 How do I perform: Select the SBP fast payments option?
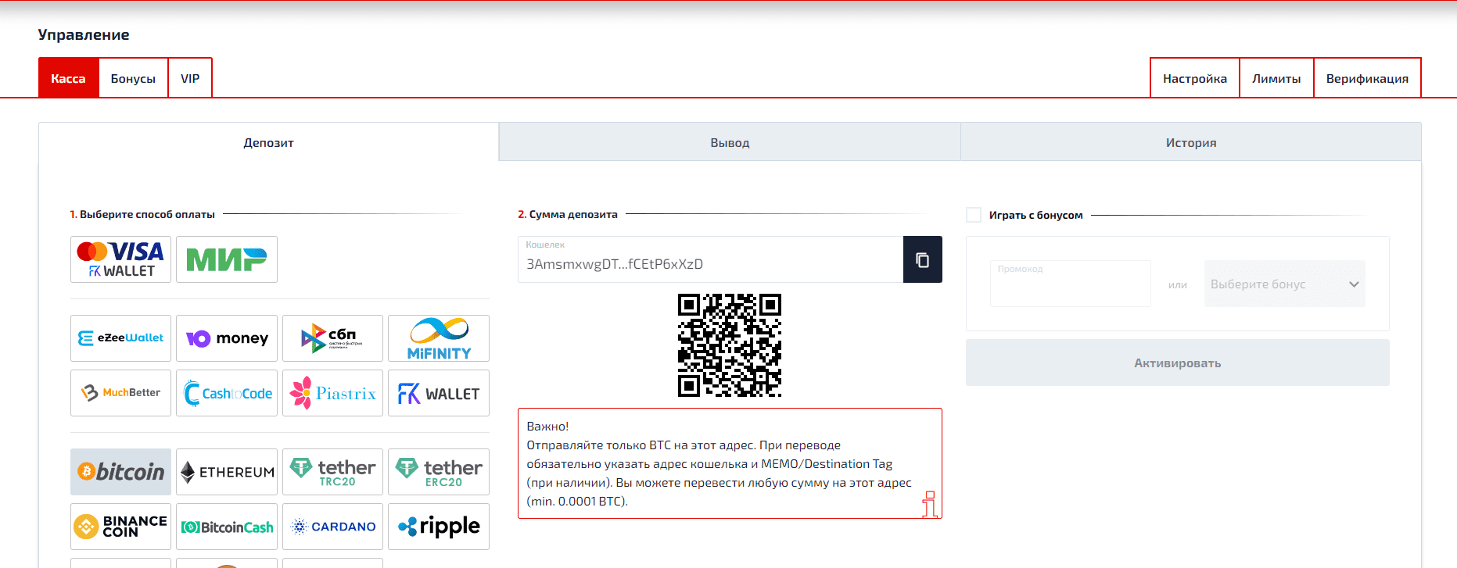[332, 338]
